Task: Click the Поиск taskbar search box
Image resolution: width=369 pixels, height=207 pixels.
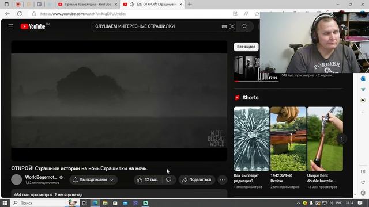Action: point(45,203)
